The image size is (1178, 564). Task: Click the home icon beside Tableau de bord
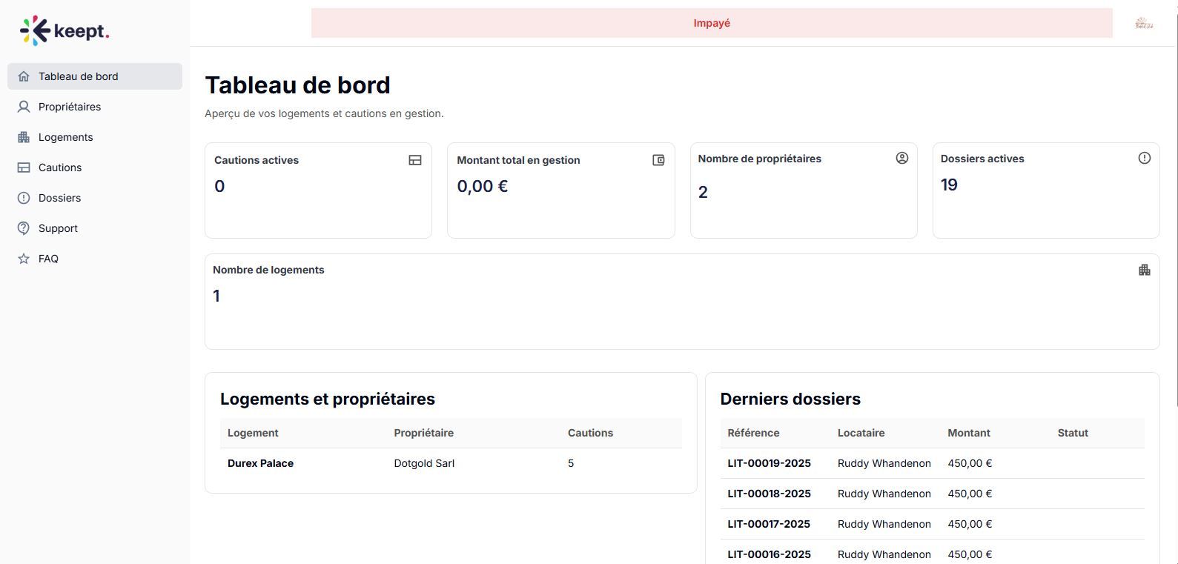tap(24, 76)
